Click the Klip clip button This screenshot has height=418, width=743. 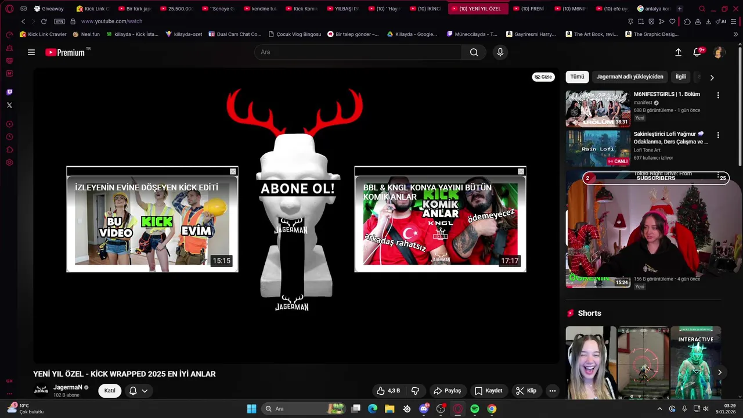(x=526, y=391)
